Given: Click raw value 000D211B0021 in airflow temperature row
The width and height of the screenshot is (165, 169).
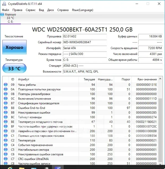Looking at the screenshot, I should 146,122.
